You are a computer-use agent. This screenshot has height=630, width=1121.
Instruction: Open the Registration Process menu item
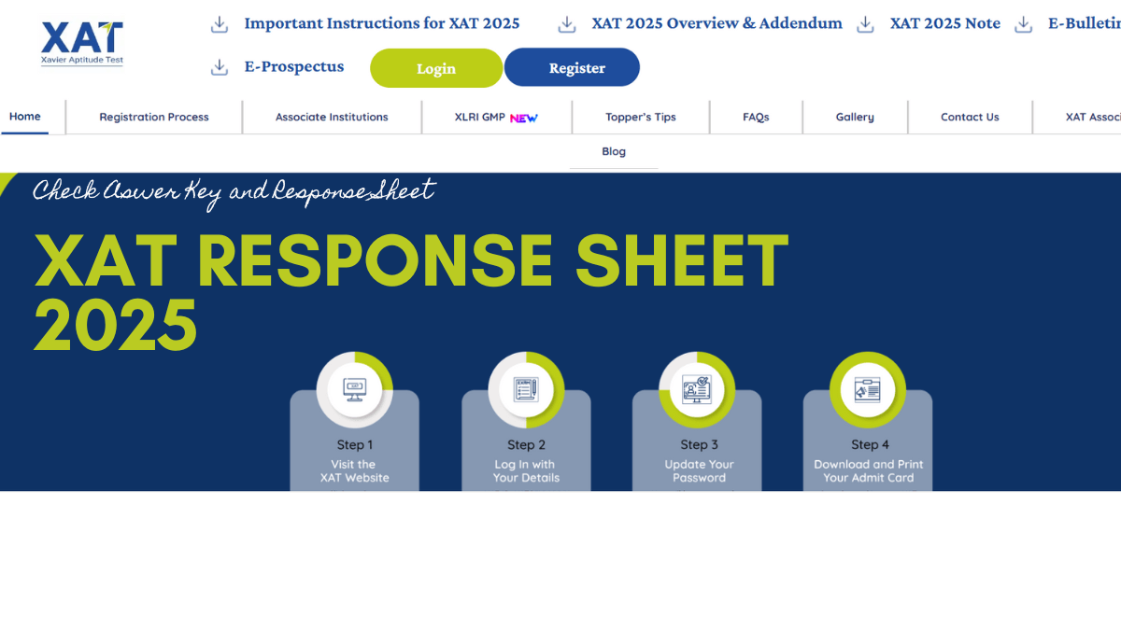[154, 118]
